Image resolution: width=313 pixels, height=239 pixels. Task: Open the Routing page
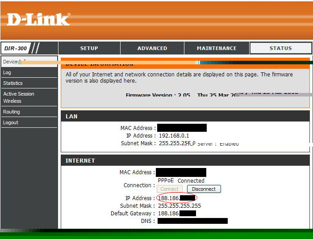(11, 112)
